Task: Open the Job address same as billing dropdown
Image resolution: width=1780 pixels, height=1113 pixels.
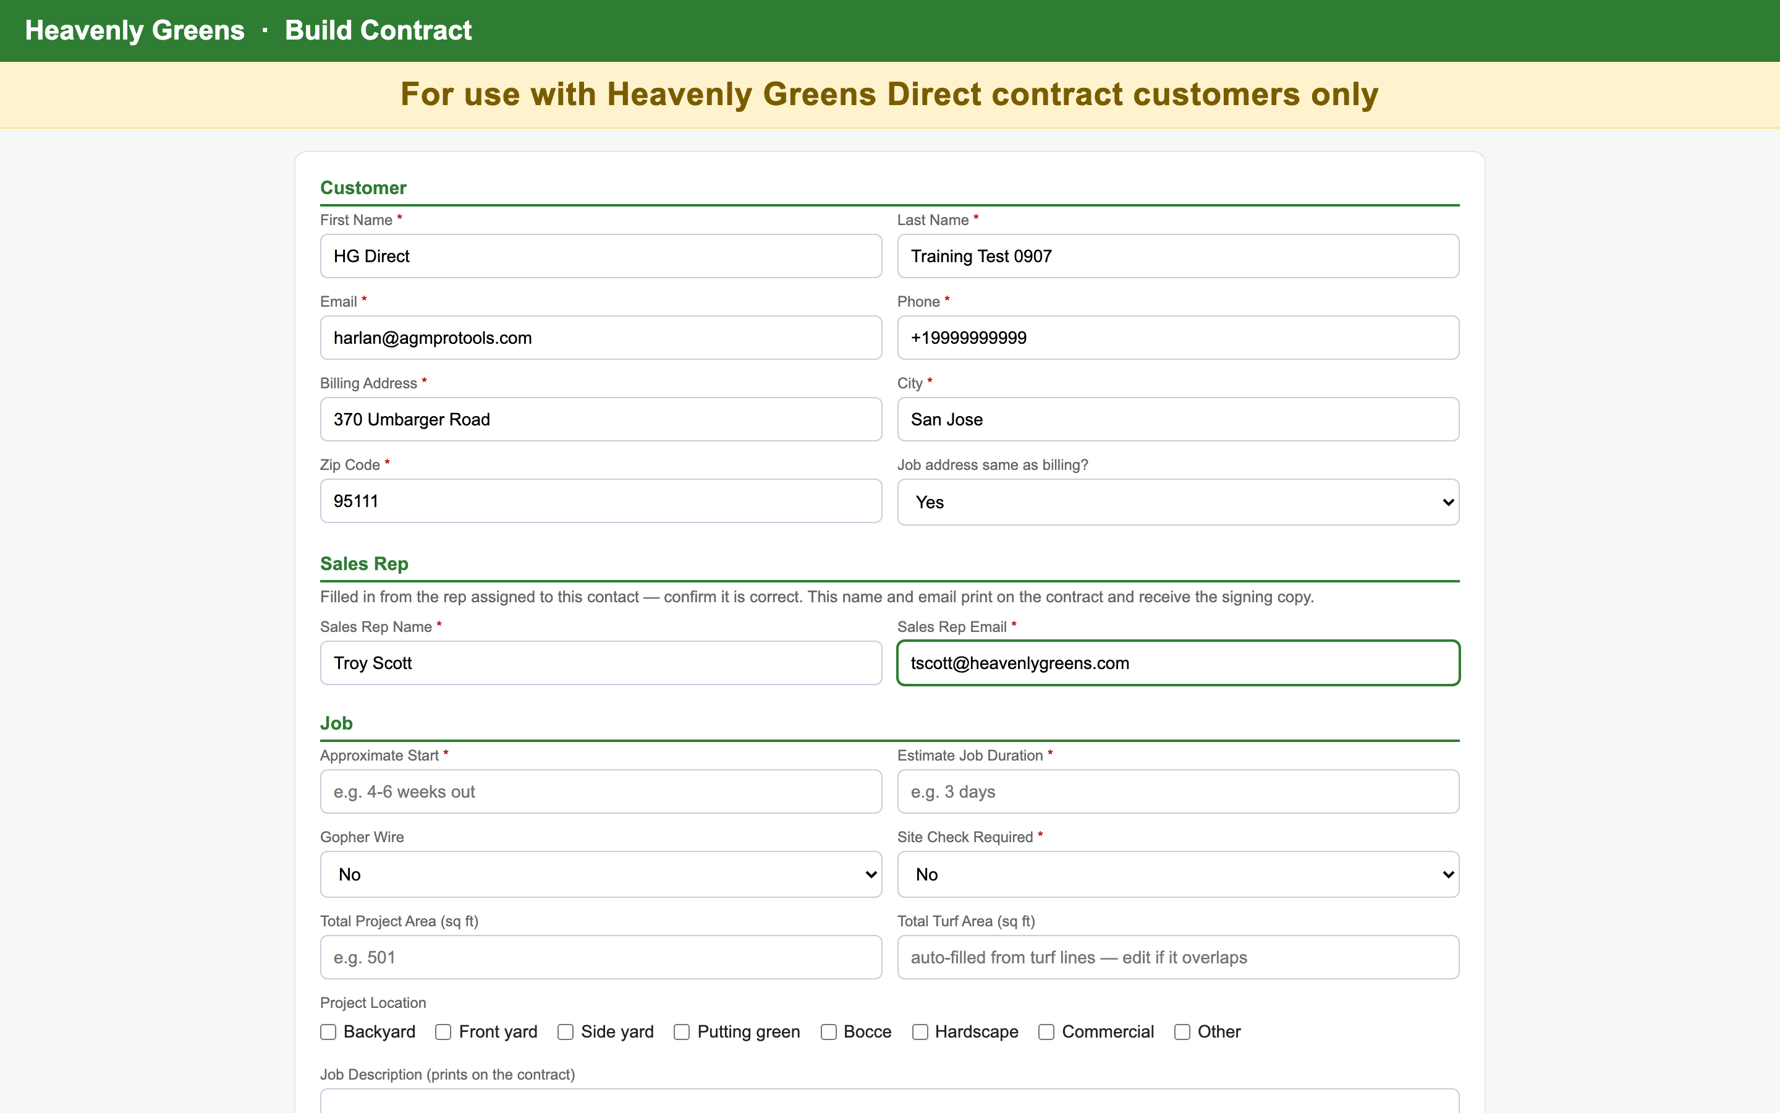Action: [x=1177, y=502]
